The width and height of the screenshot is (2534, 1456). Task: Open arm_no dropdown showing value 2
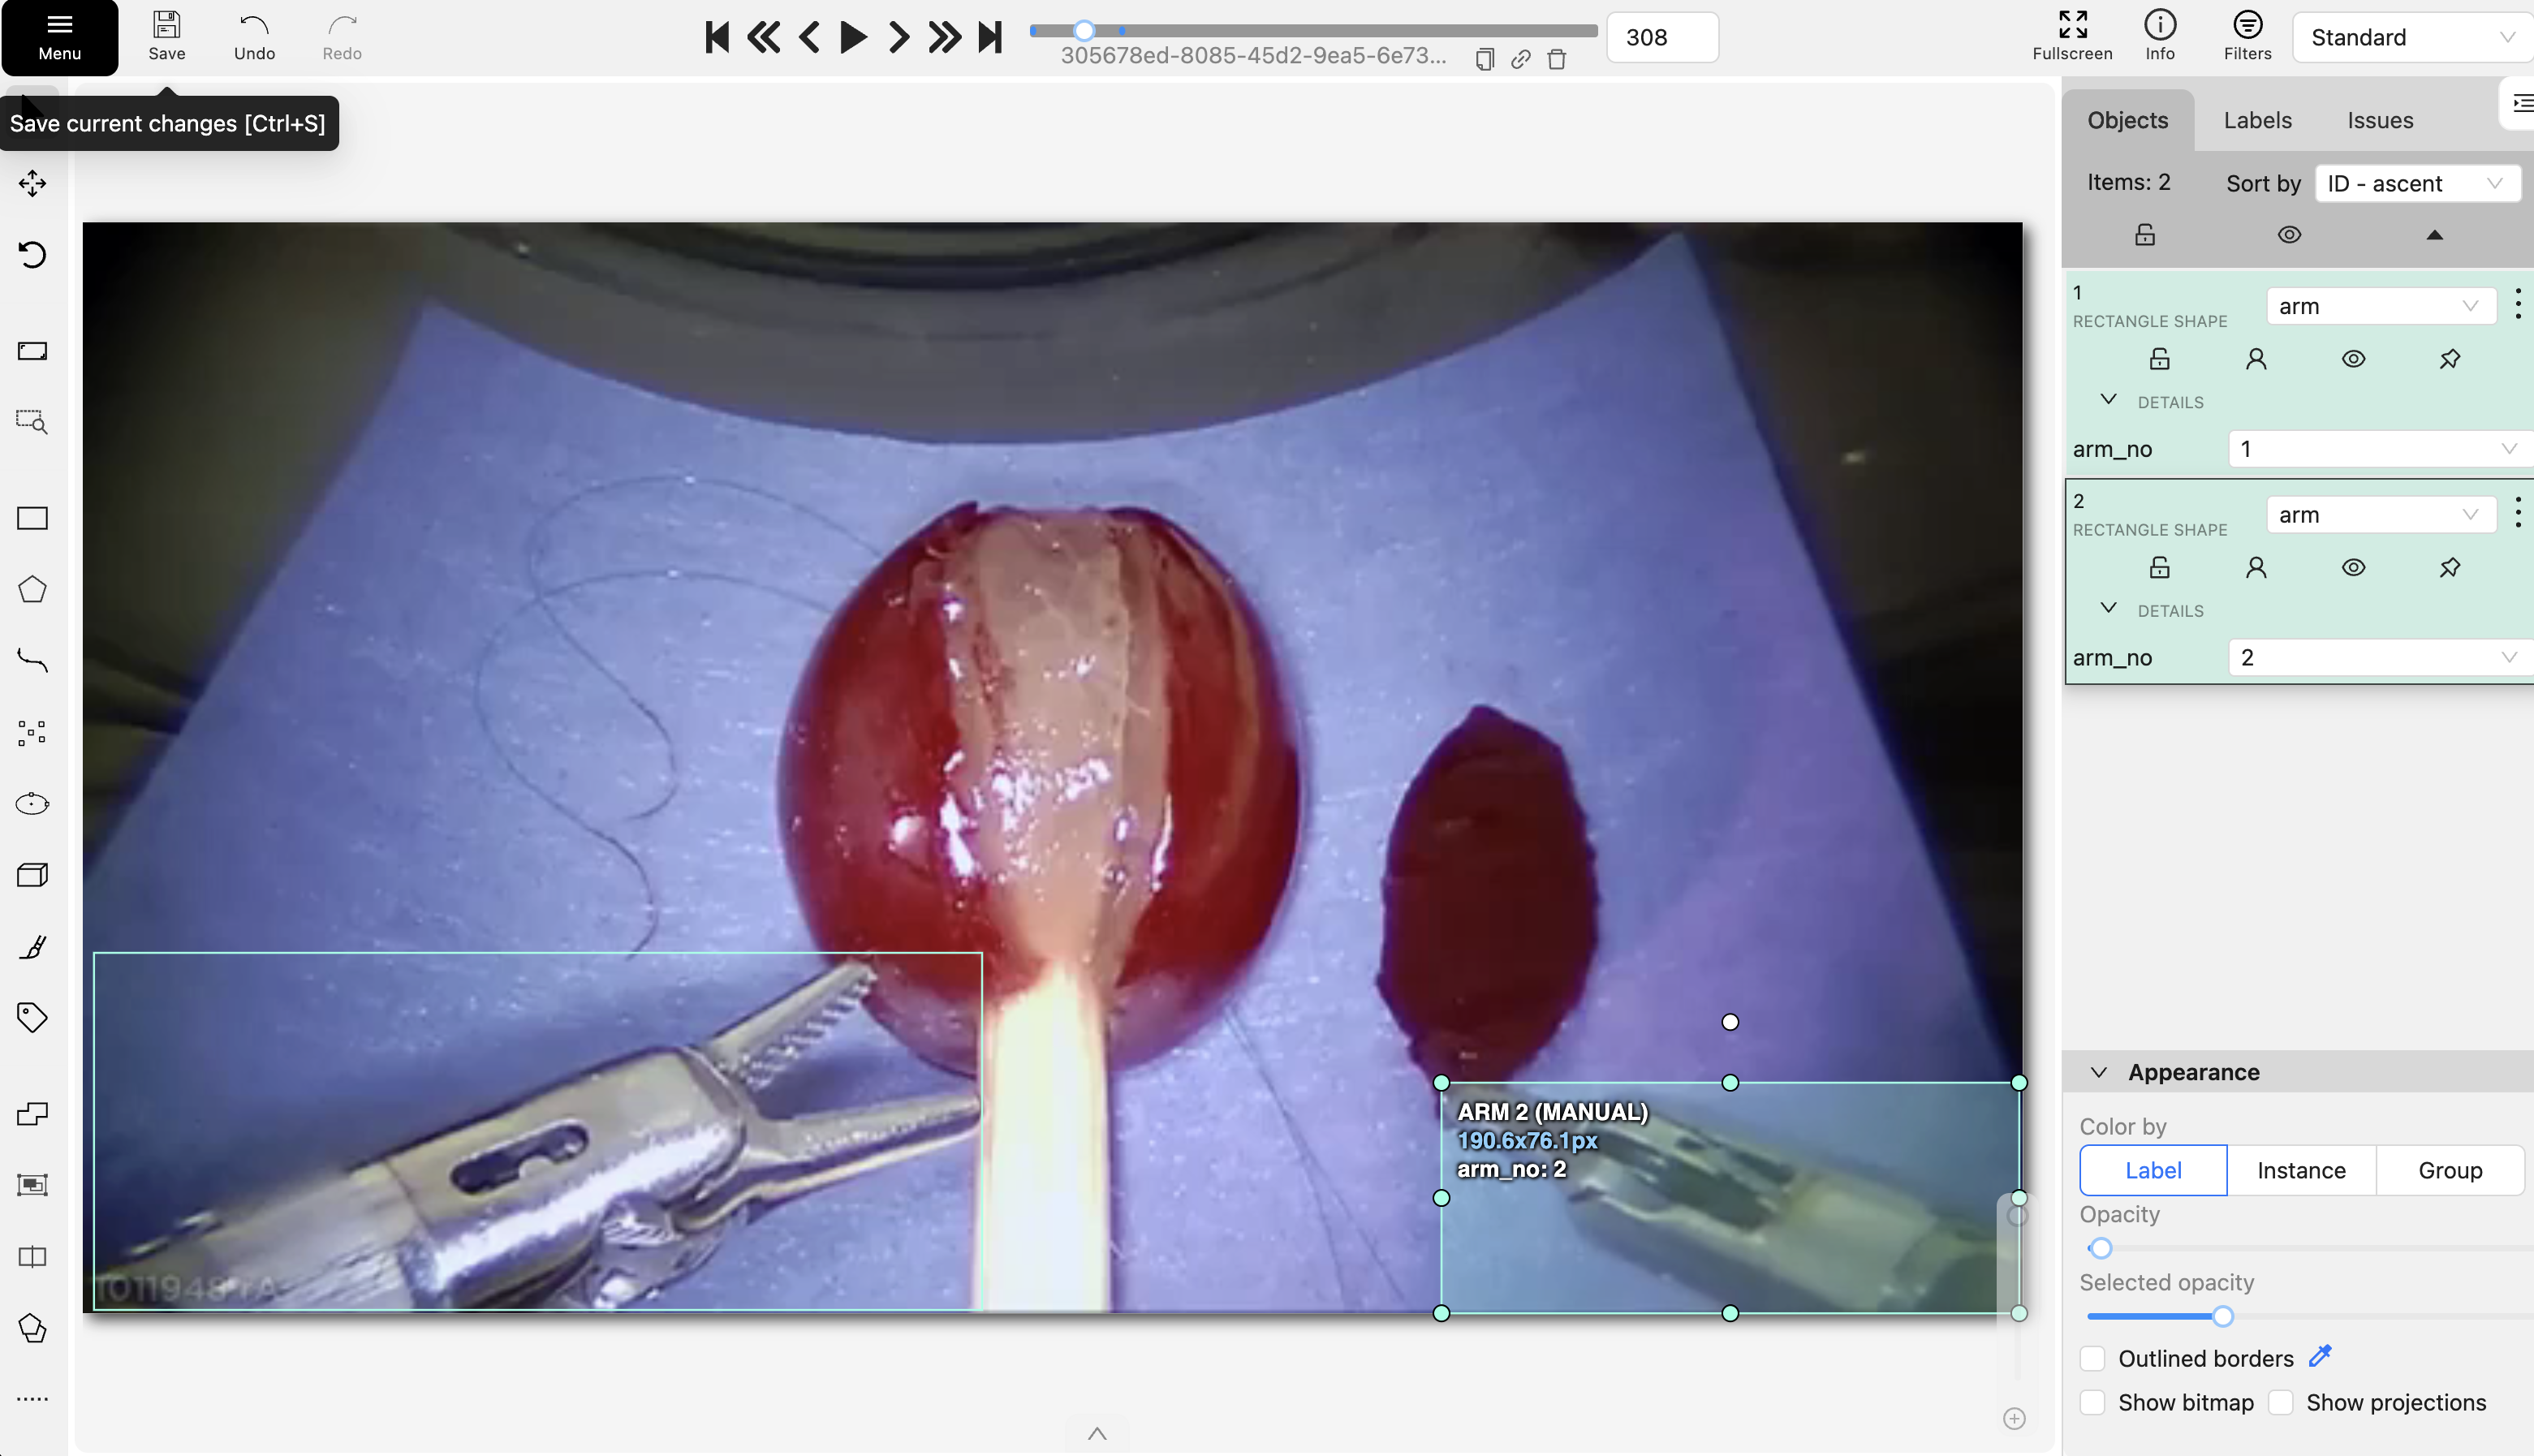click(x=2379, y=657)
